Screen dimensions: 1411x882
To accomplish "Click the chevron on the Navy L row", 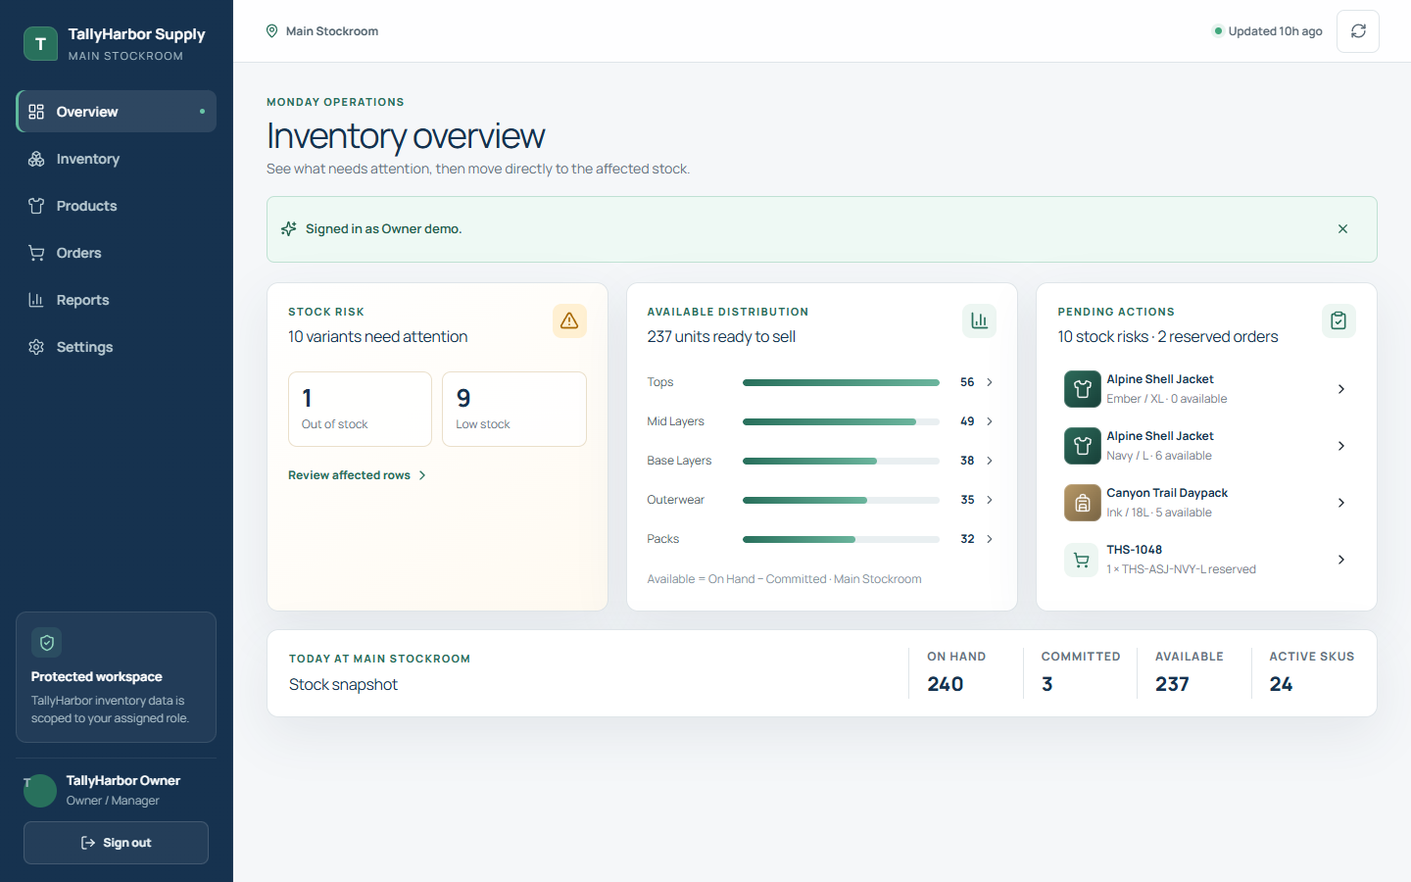I will [x=1341, y=446].
